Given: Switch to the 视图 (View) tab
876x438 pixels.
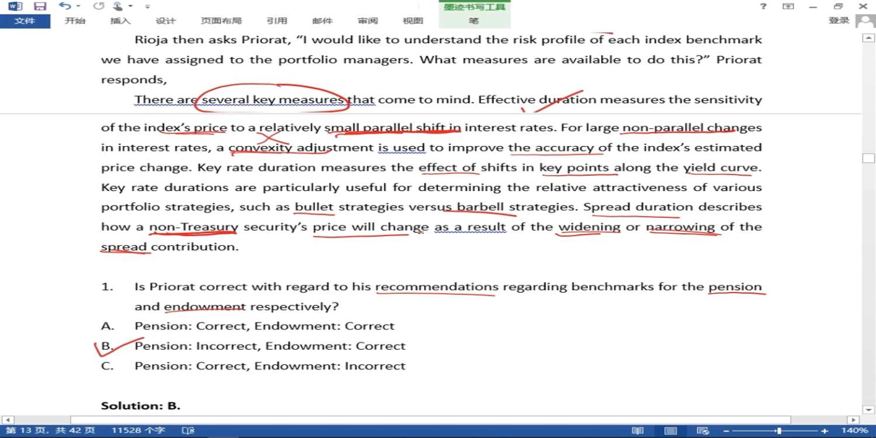Looking at the screenshot, I should click(x=413, y=21).
